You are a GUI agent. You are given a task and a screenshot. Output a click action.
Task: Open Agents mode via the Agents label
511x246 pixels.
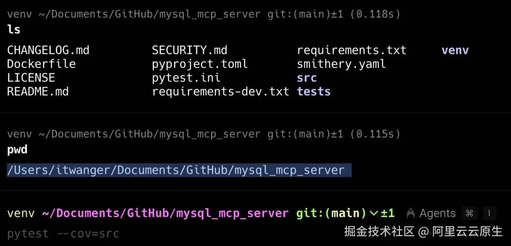(x=437, y=213)
